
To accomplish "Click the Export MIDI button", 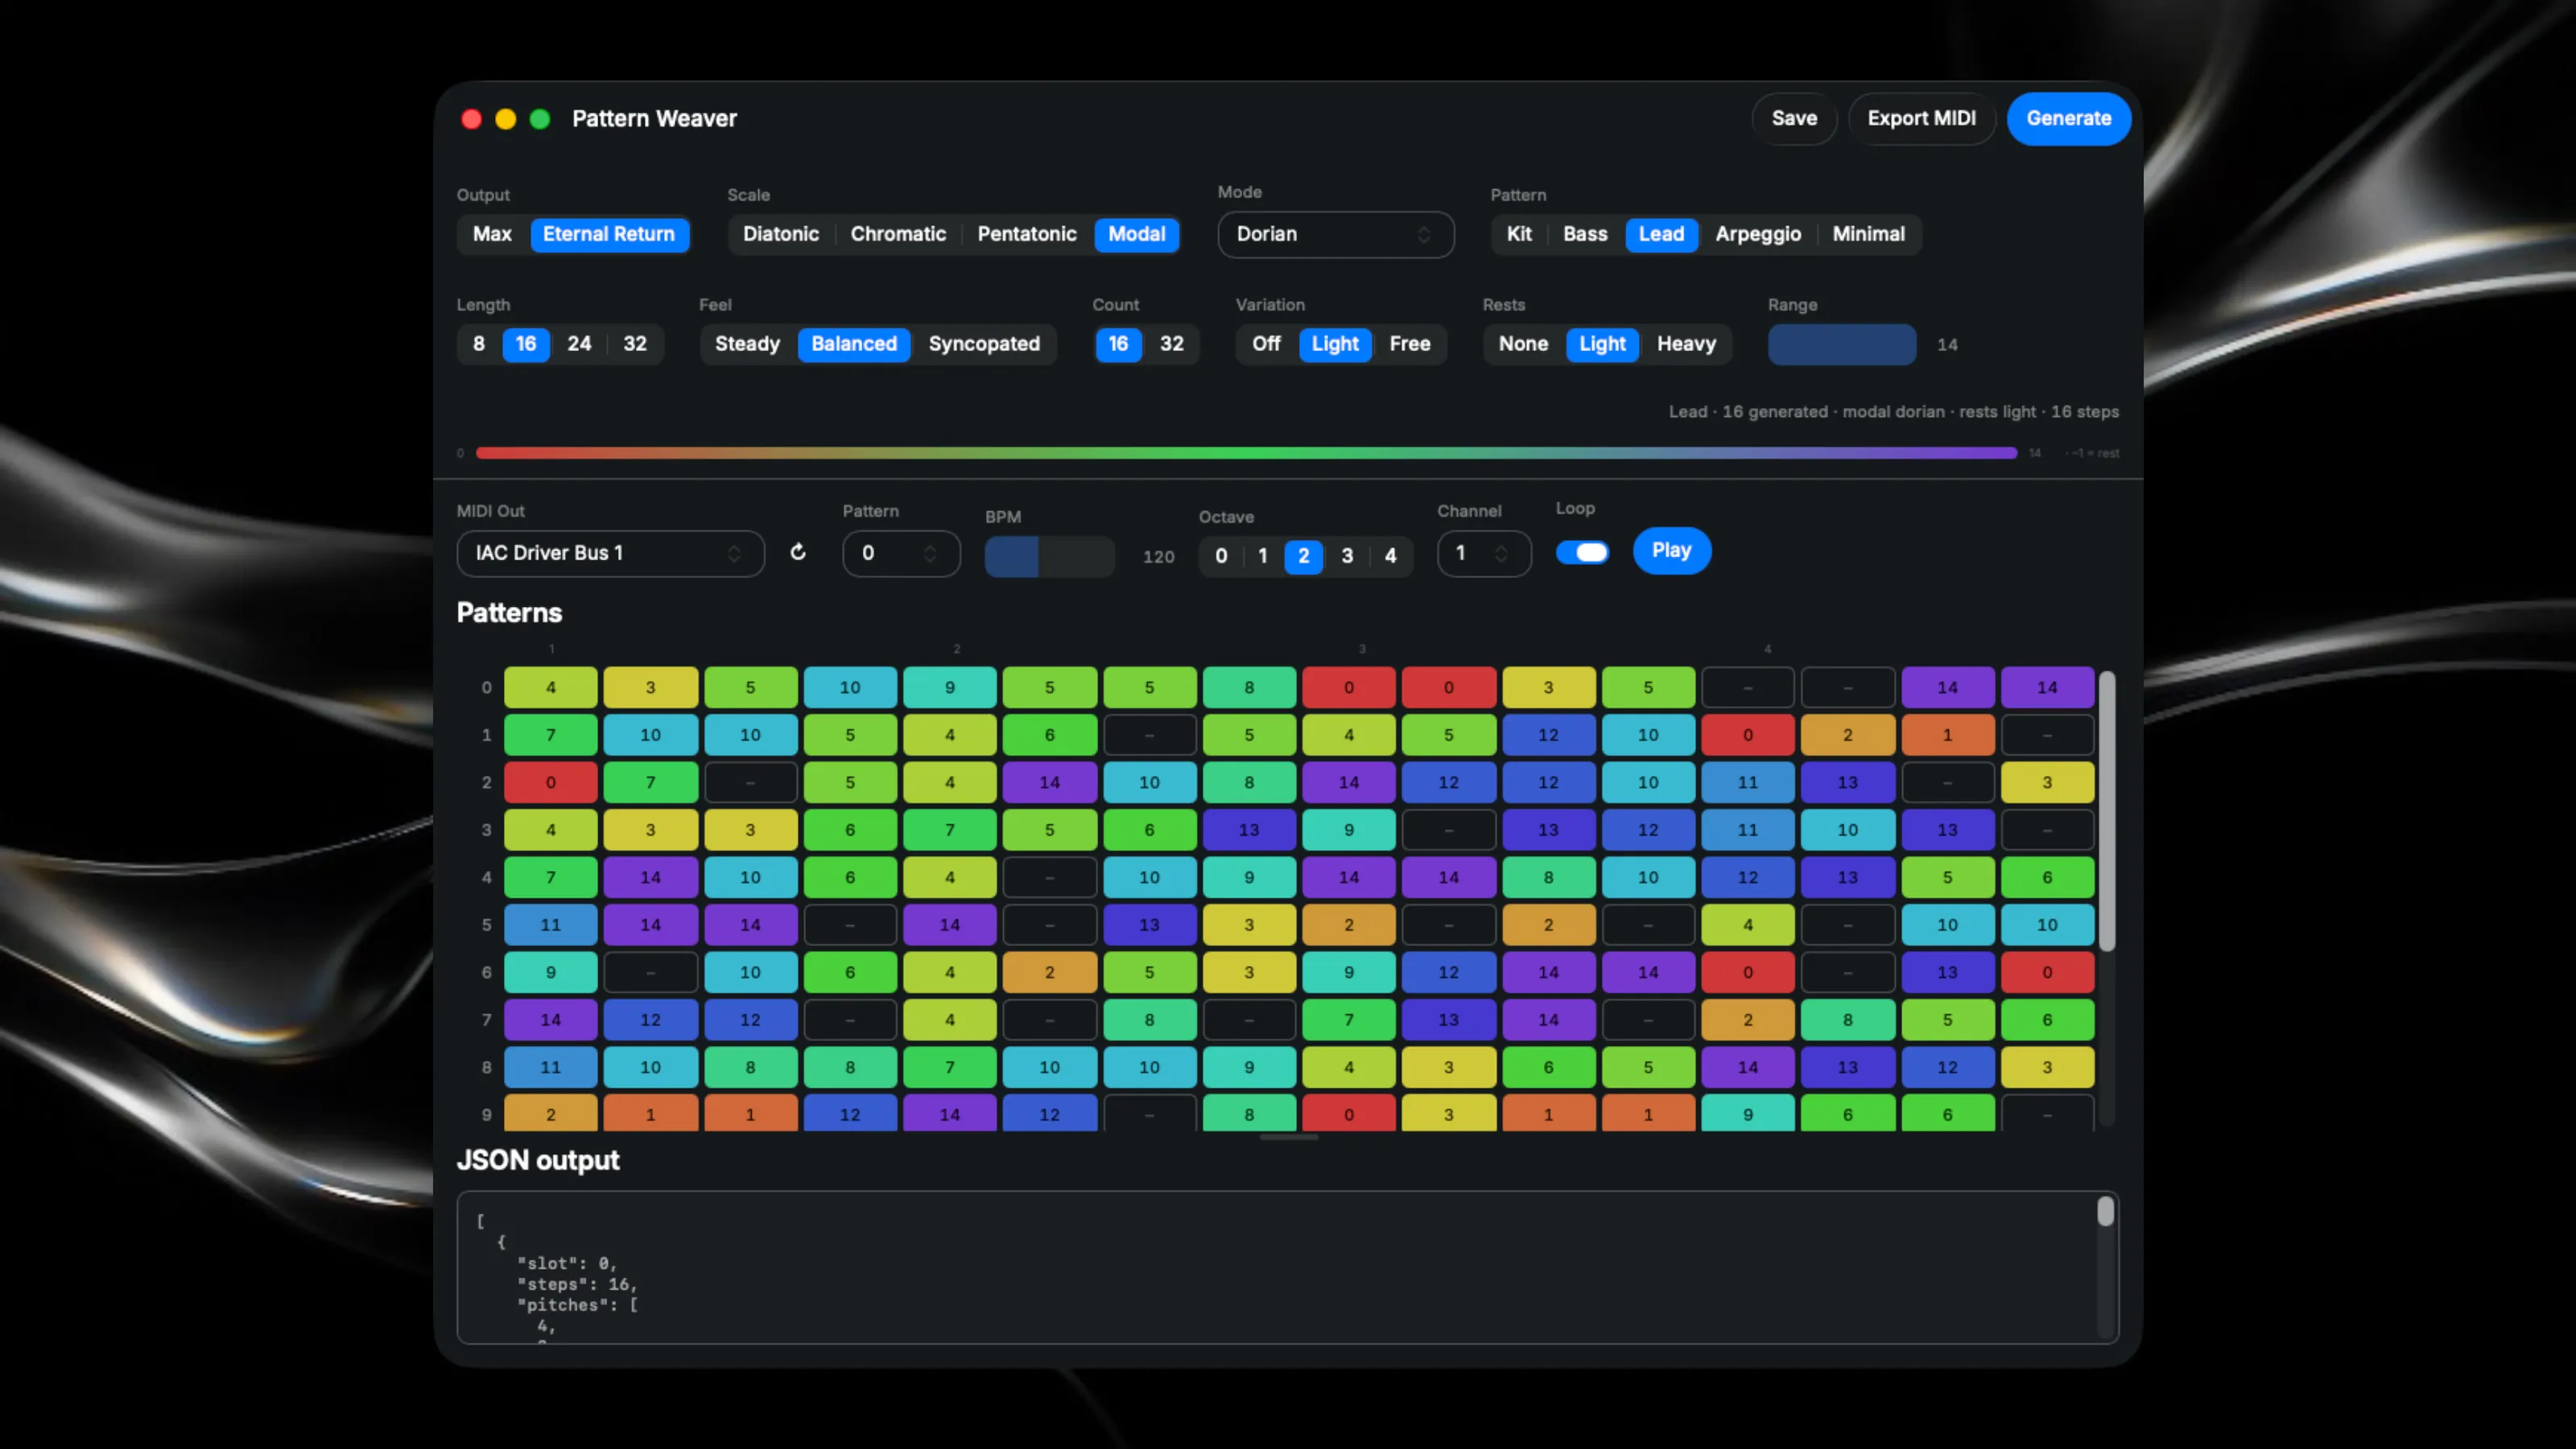I will (1921, 118).
